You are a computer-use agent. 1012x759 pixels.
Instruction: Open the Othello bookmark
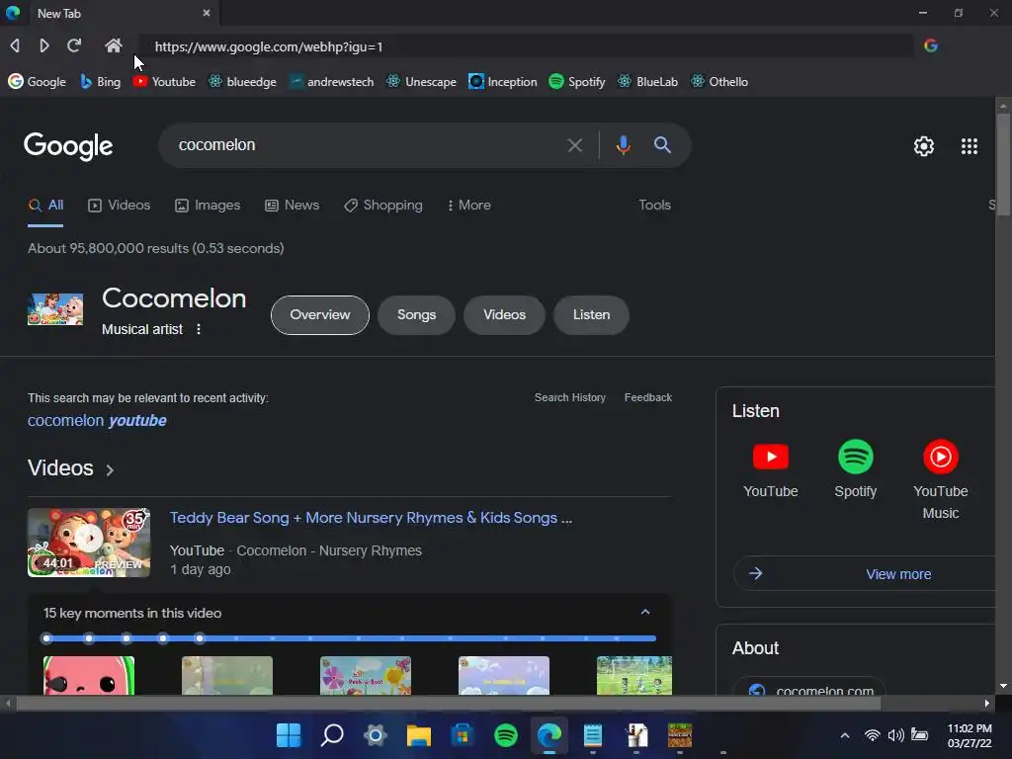click(x=719, y=82)
